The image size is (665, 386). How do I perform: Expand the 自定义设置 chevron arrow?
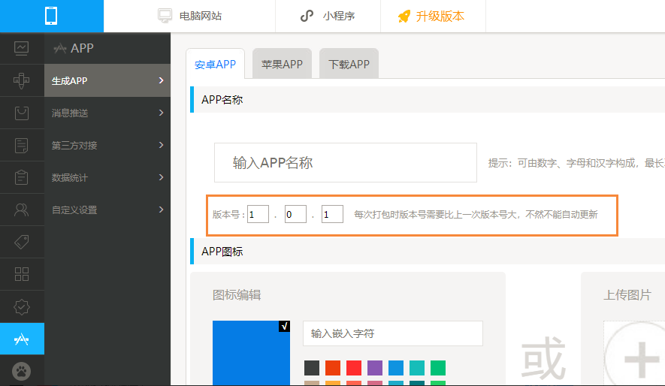[x=161, y=210]
